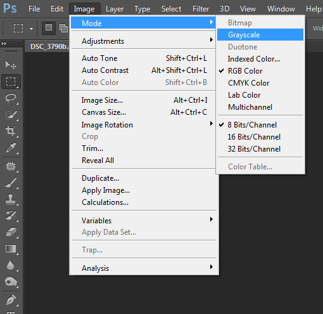The width and height of the screenshot is (323, 314).
Task: Open the Type menu
Action: coord(142,9)
